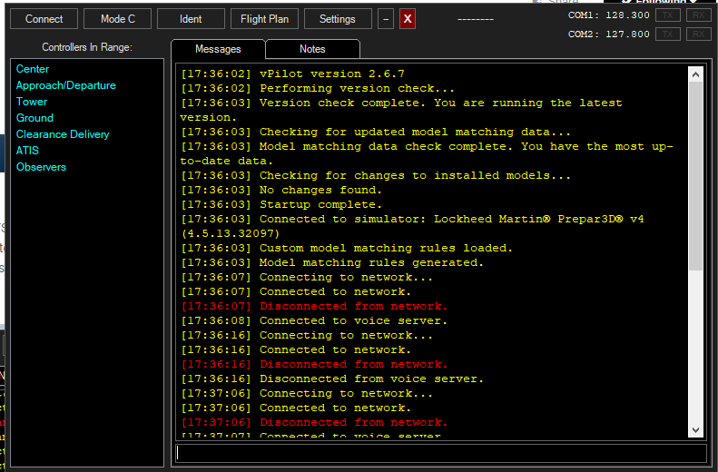718x472 pixels.
Task: Select Clearance Delivery in controllers list
Action: click(63, 134)
